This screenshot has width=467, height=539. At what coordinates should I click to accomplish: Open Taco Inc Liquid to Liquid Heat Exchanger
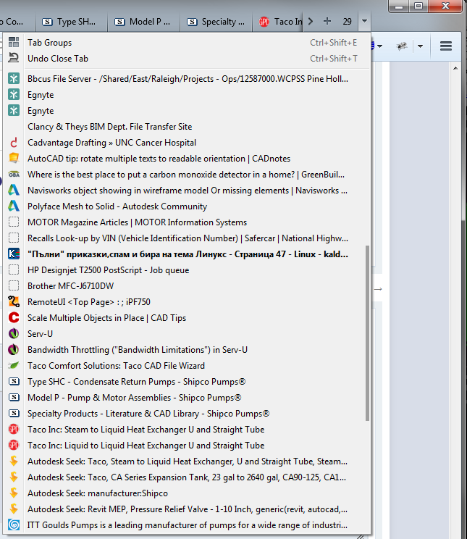[187, 446]
